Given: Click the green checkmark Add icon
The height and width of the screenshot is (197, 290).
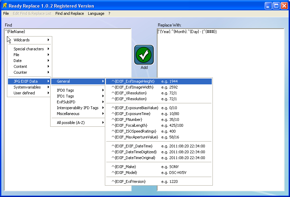Looking at the screenshot, I should click(144, 55).
